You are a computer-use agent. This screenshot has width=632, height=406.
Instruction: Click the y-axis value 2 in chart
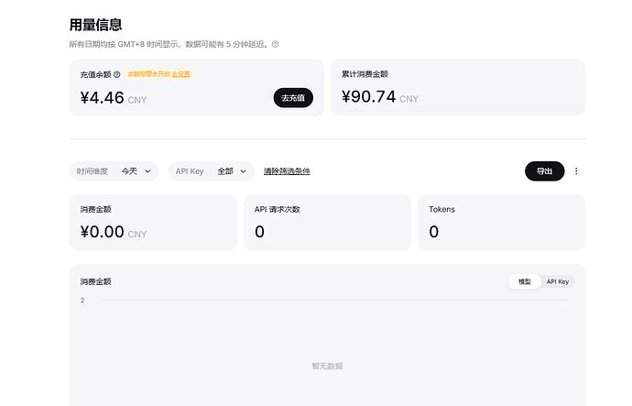[x=82, y=301]
